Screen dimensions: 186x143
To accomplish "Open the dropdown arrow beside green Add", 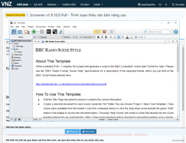I will [38, 32].
